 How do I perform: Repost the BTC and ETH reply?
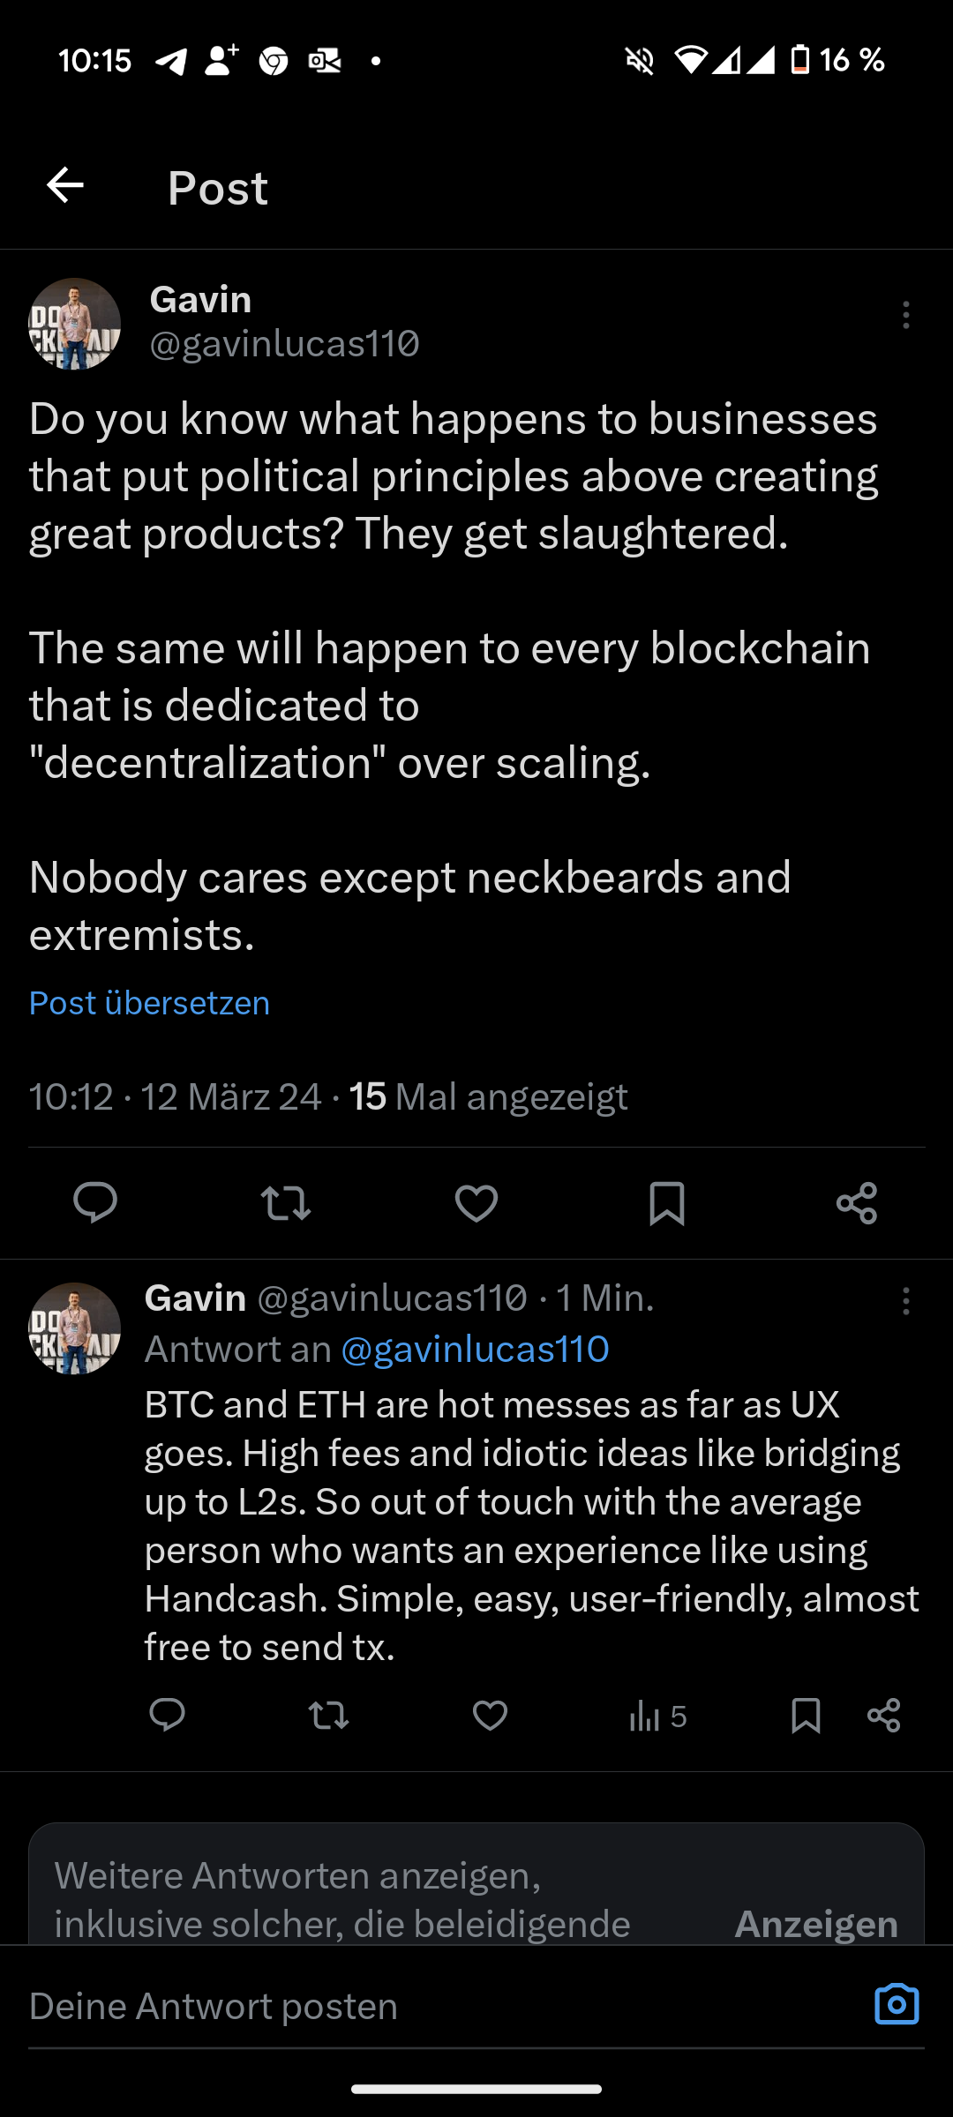coord(328,1716)
